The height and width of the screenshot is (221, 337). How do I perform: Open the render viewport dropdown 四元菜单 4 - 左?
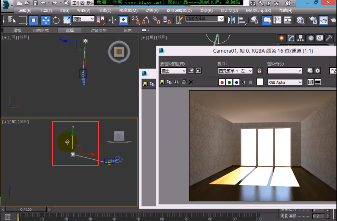[x=235, y=71]
